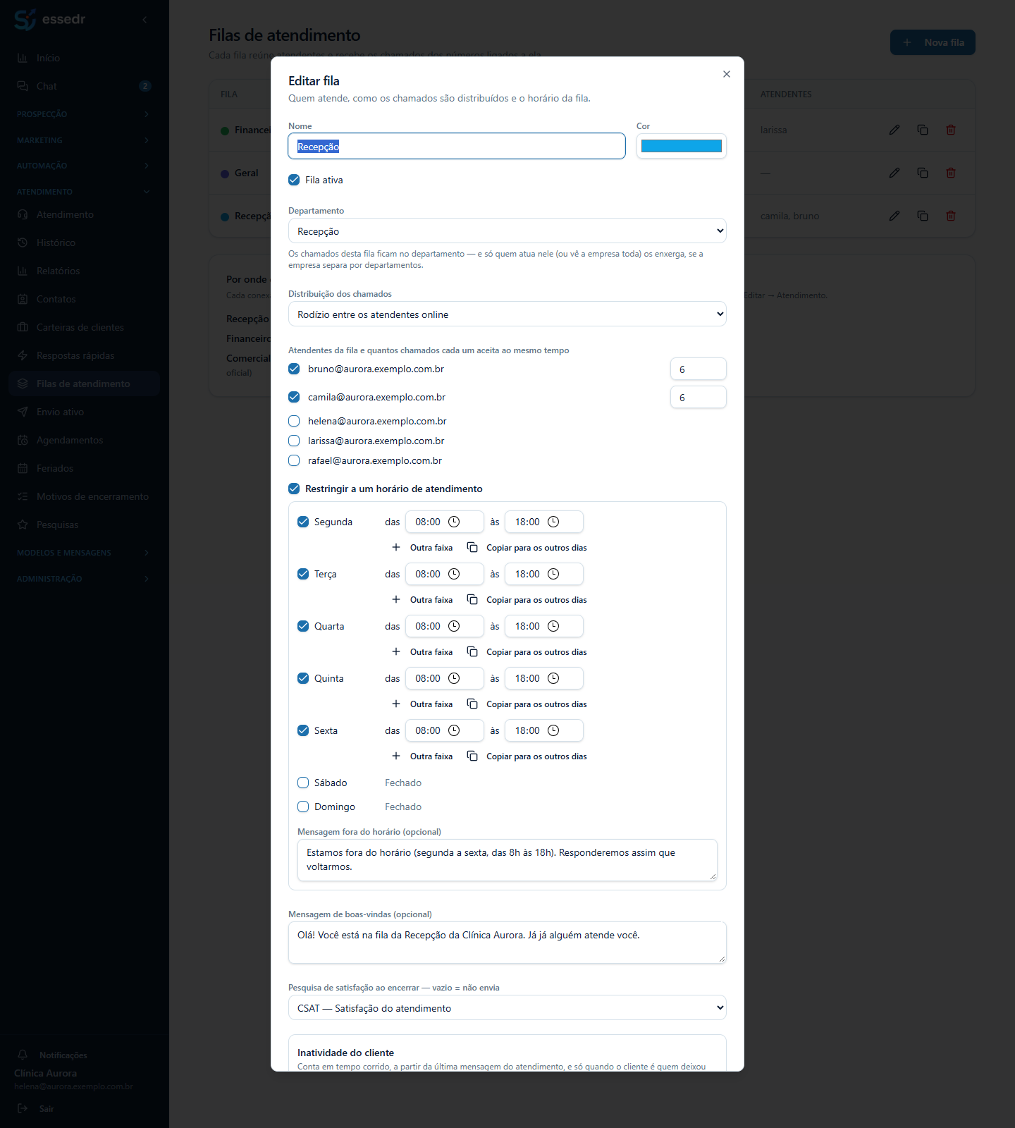Click the clock icon in Segunda end time
This screenshot has width=1015, height=1128.
[x=553, y=522]
